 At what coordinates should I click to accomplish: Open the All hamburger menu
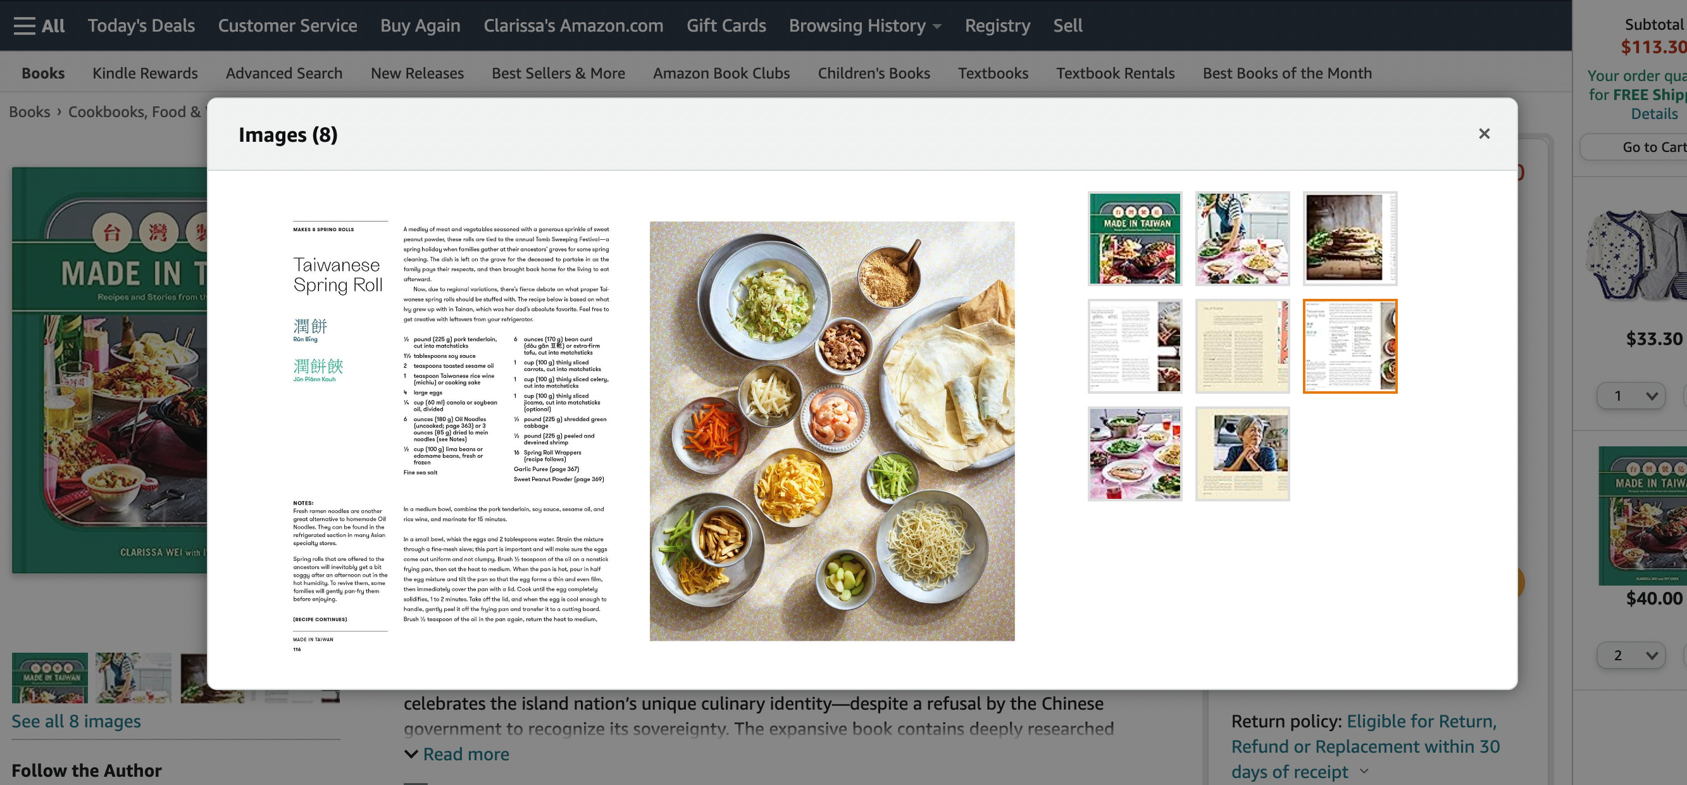point(39,25)
